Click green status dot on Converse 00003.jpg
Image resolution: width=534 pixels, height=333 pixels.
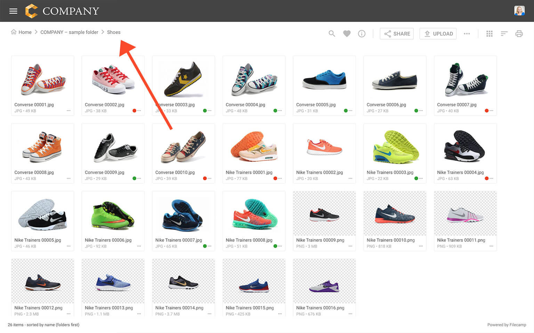205,111
